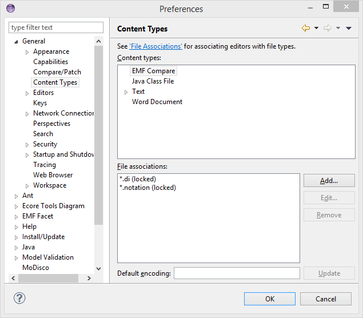Expand the Text content type
This screenshot has height=318, width=363.
pyautogui.click(x=126, y=92)
